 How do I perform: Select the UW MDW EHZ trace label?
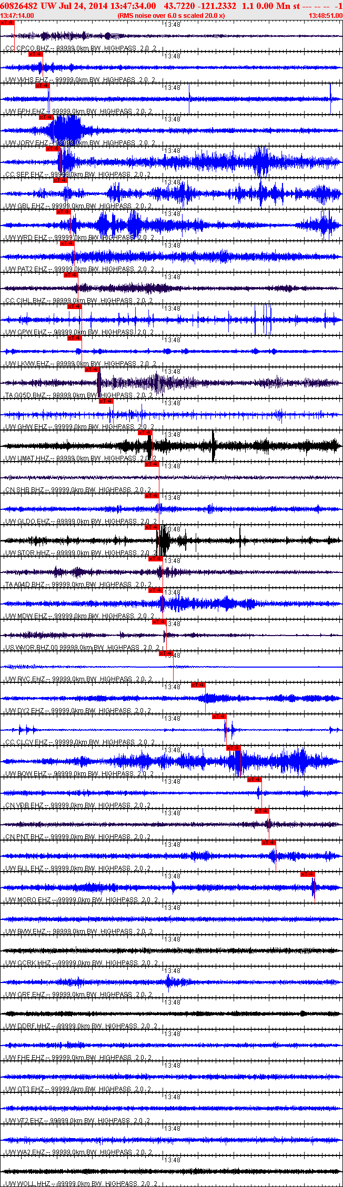(x=79, y=616)
